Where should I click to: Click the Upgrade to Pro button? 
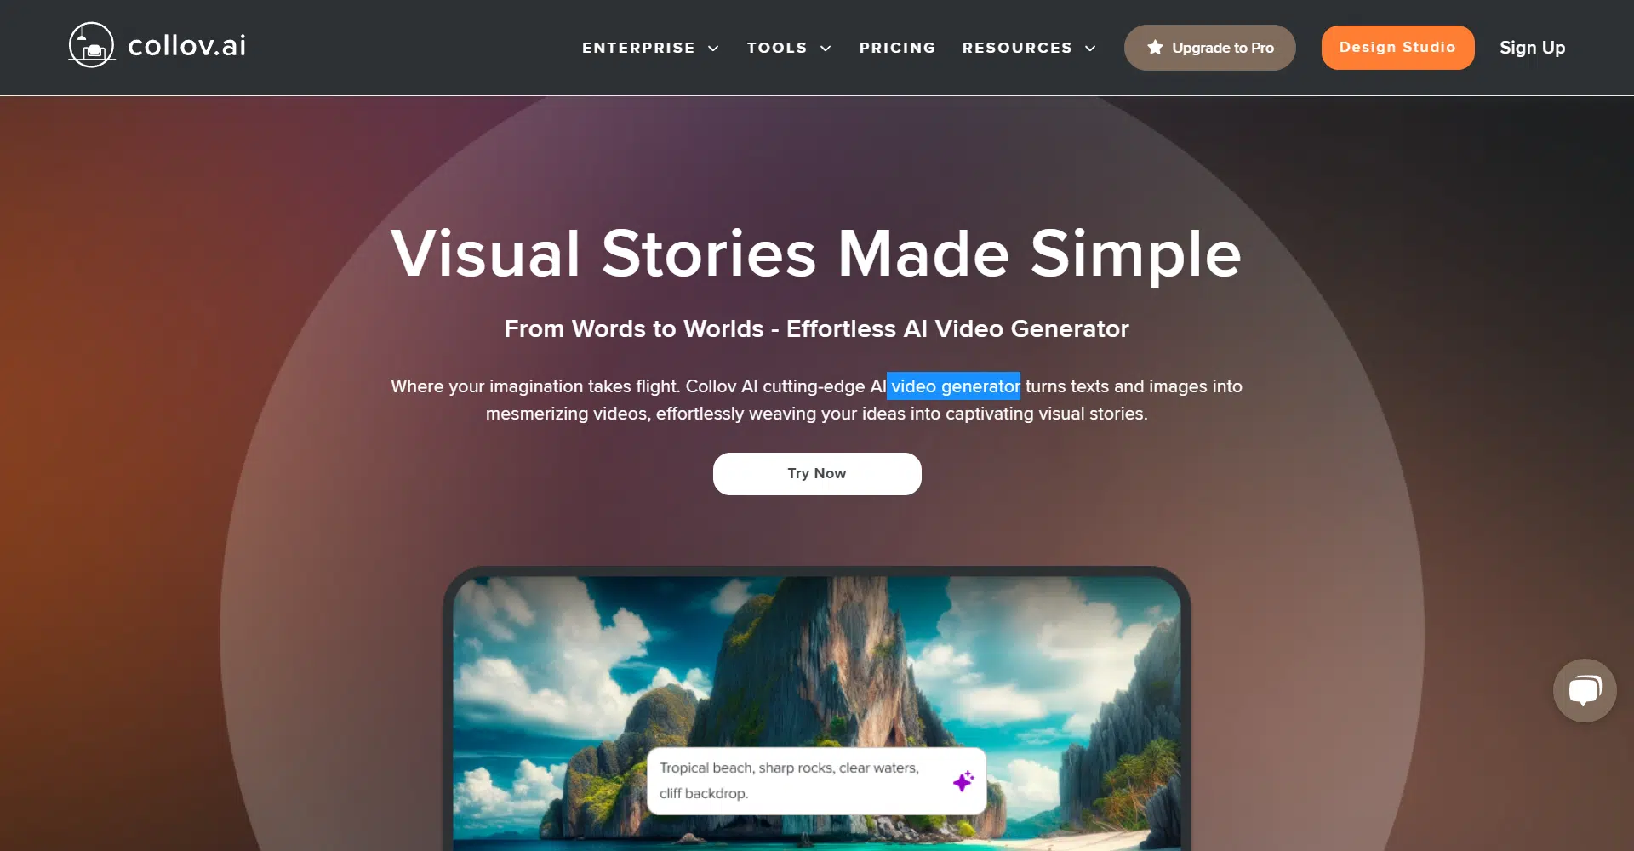point(1209,48)
